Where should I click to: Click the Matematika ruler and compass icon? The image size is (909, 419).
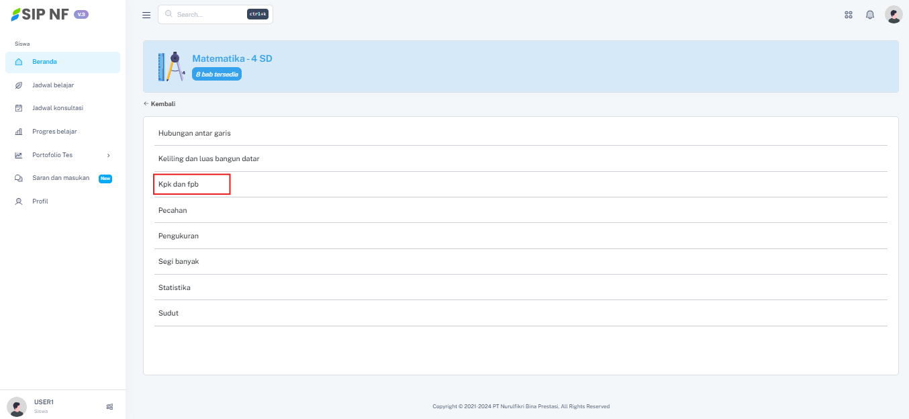(x=171, y=66)
